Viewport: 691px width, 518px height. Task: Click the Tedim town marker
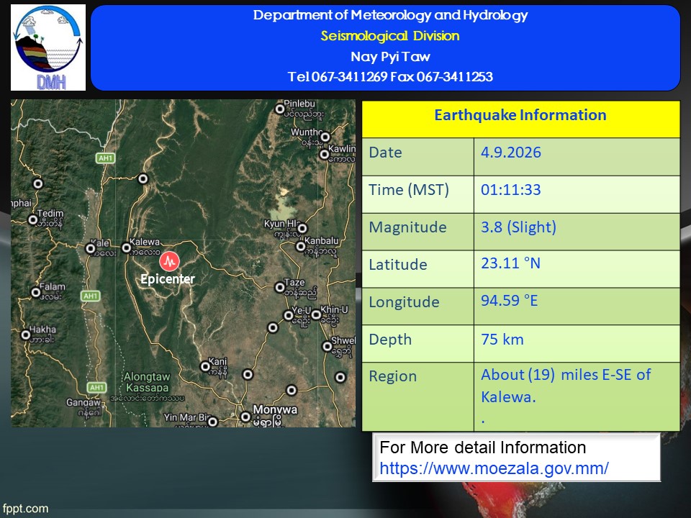(x=33, y=219)
